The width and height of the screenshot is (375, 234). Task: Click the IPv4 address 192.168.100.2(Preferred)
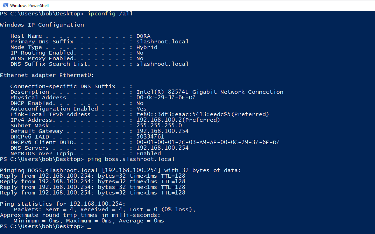pyautogui.click(x=178, y=120)
